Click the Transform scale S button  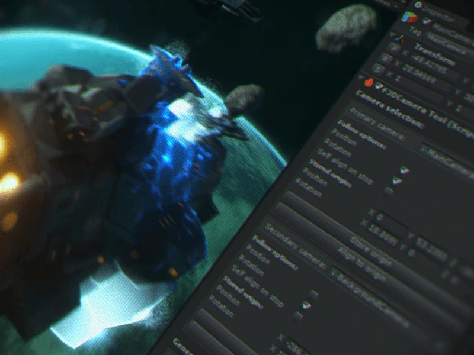[x=378, y=69]
